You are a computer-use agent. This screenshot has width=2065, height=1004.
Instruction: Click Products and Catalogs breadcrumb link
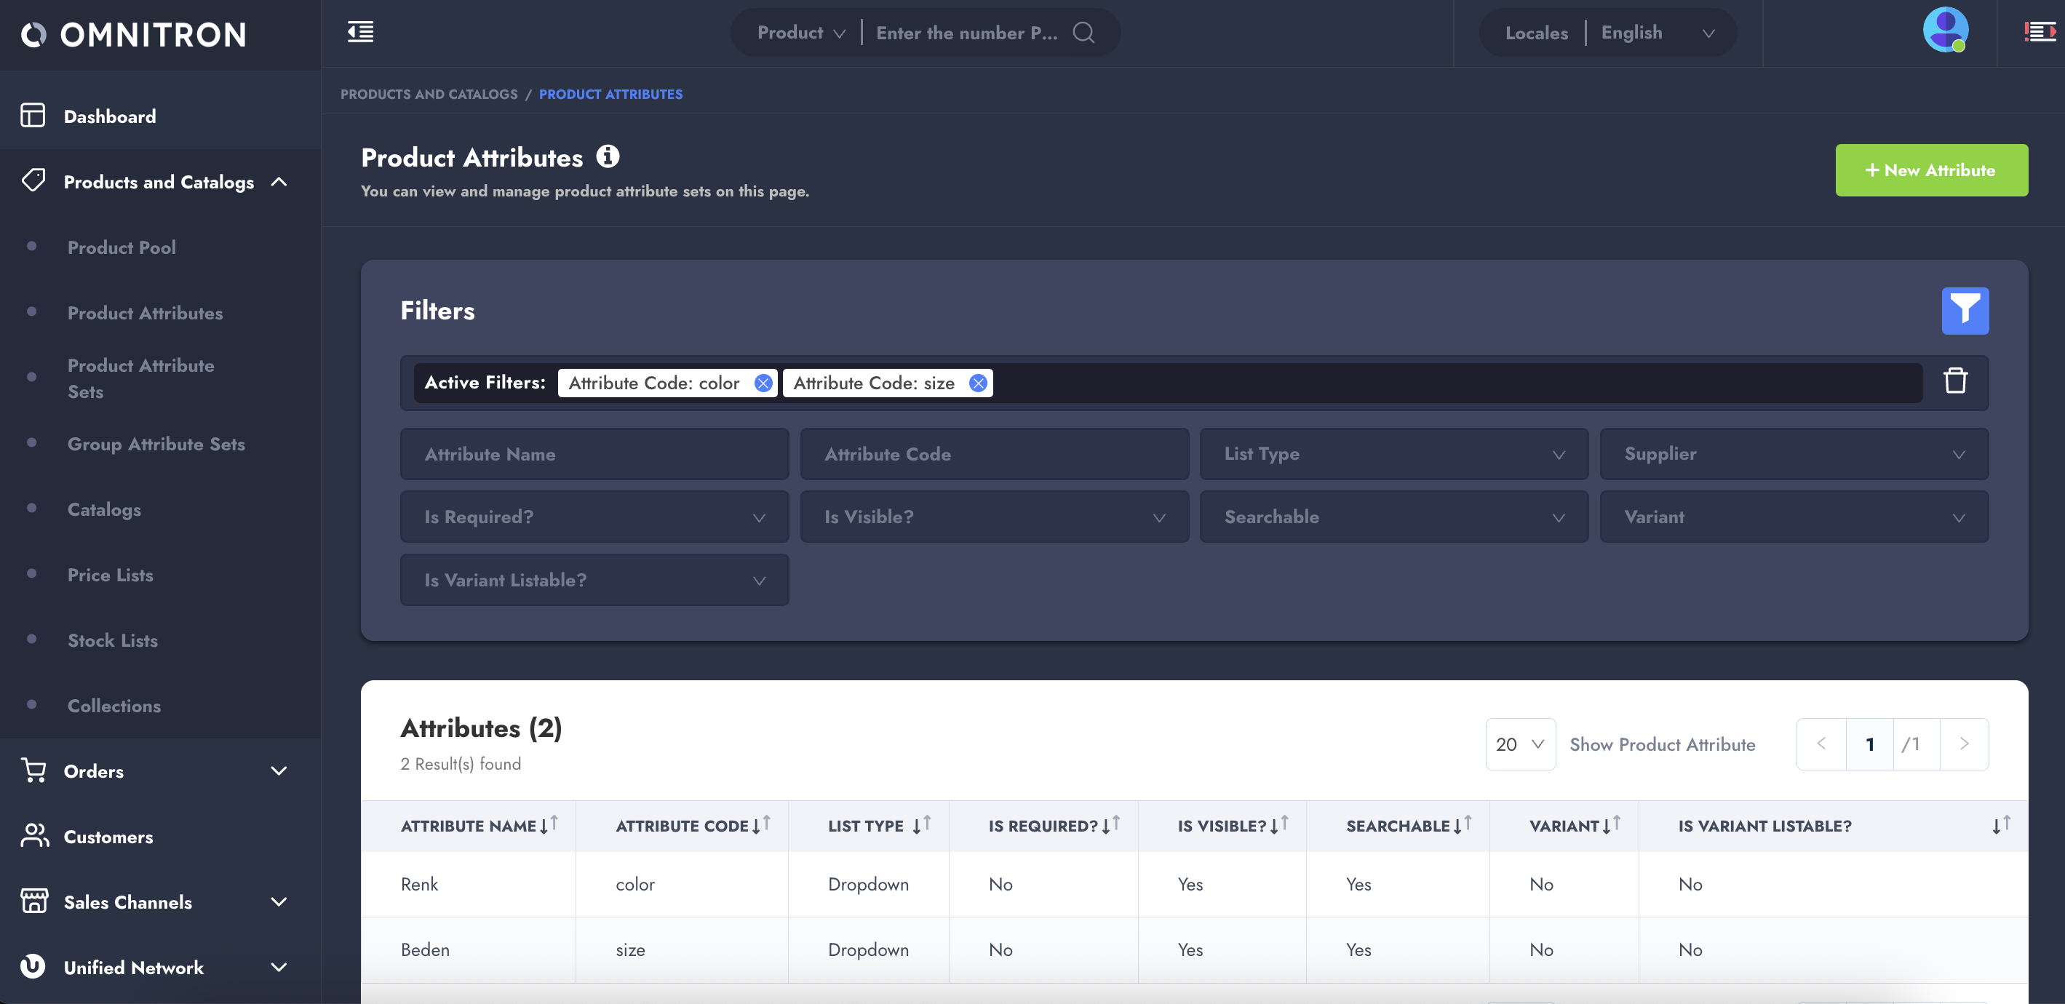pos(429,95)
